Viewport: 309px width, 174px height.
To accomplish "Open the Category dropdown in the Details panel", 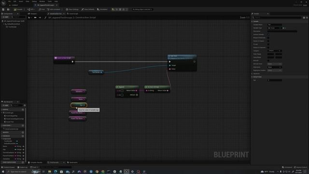I will click(274, 51).
